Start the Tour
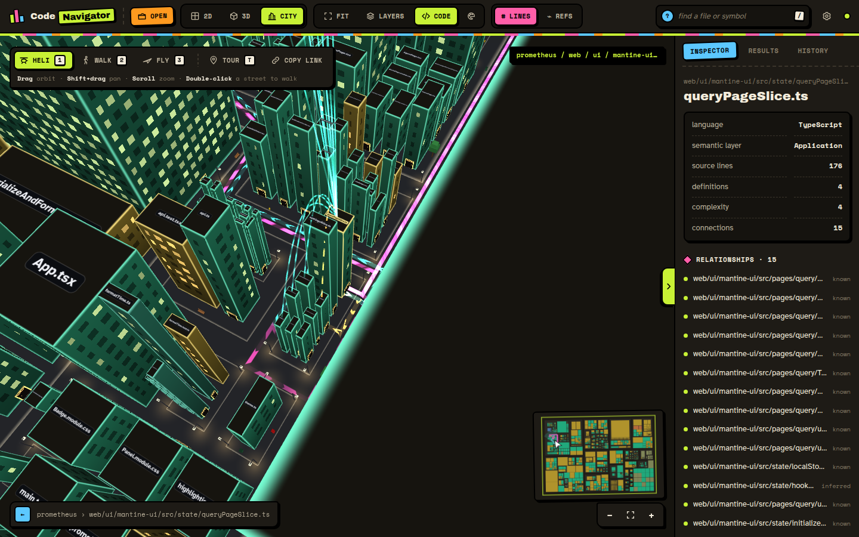This screenshot has height=537, width=859. (232, 60)
